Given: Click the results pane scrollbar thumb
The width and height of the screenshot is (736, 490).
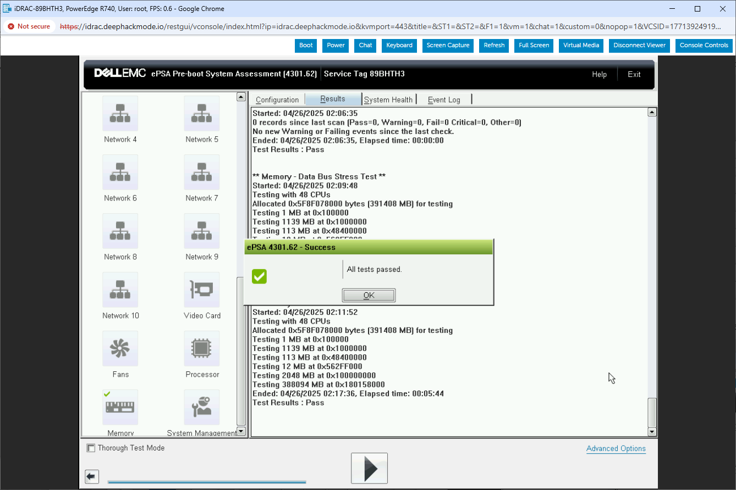Looking at the screenshot, I should (652, 412).
